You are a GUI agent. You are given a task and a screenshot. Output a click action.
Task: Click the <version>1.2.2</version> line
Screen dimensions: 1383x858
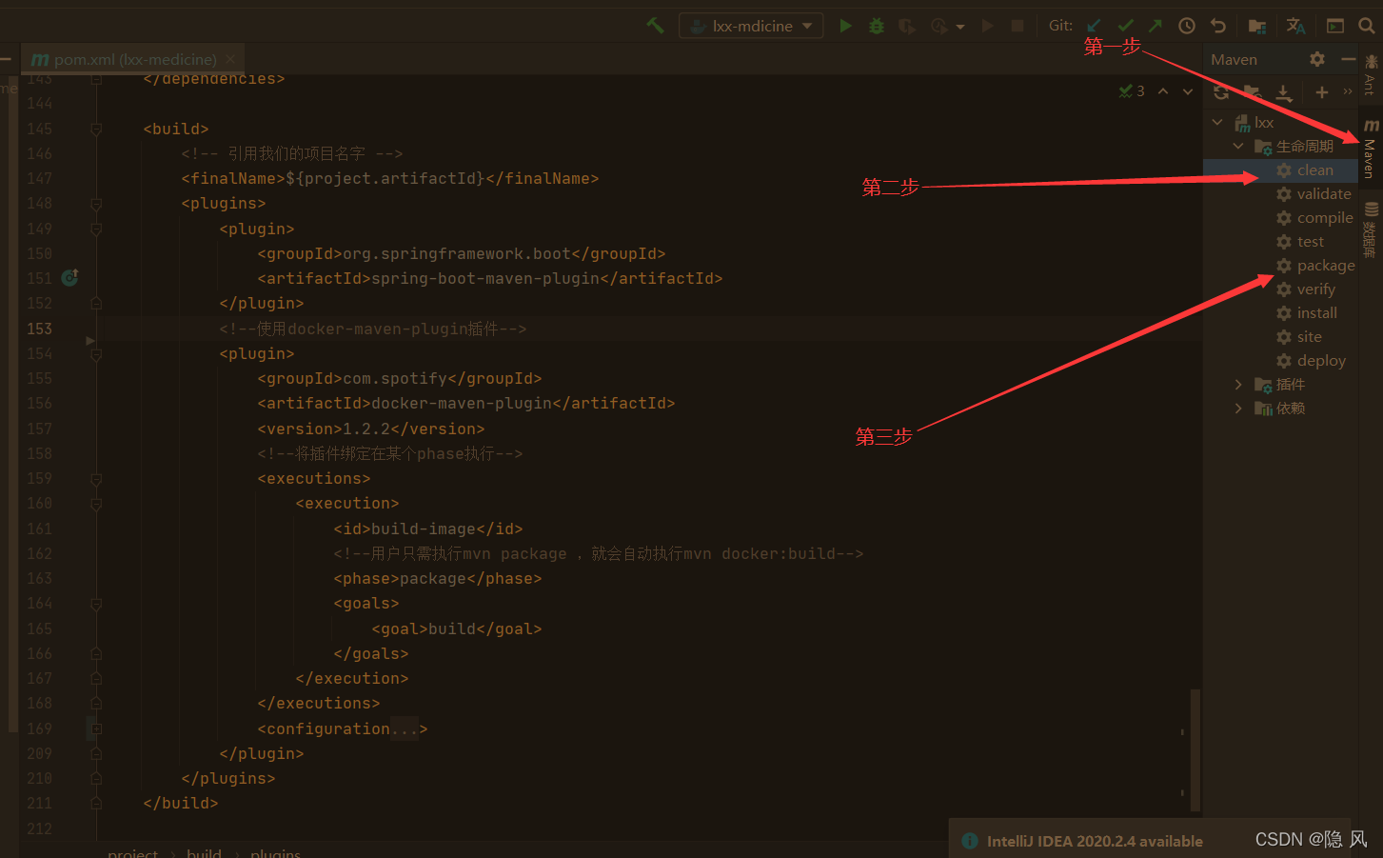(371, 429)
